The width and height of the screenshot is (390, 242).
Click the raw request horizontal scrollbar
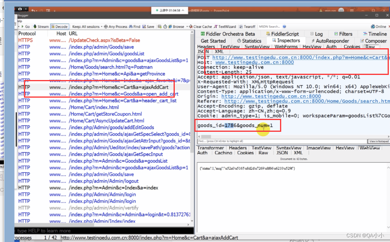[x=206, y=136]
